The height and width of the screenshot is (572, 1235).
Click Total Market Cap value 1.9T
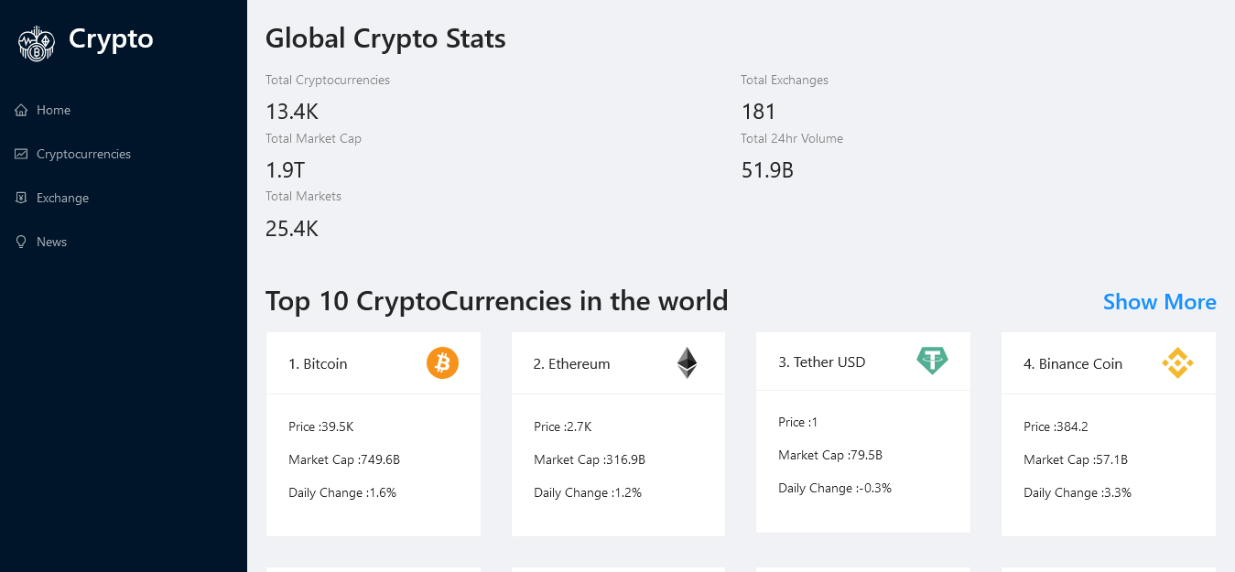285,170
